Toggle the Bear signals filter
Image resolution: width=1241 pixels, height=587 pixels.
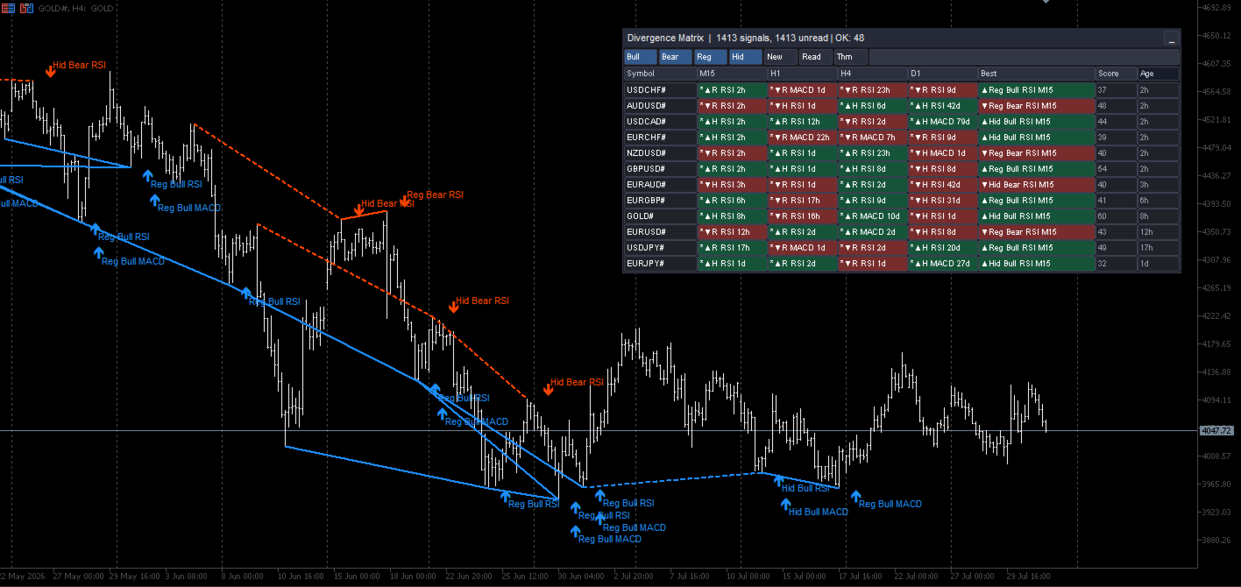coord(675,57)
